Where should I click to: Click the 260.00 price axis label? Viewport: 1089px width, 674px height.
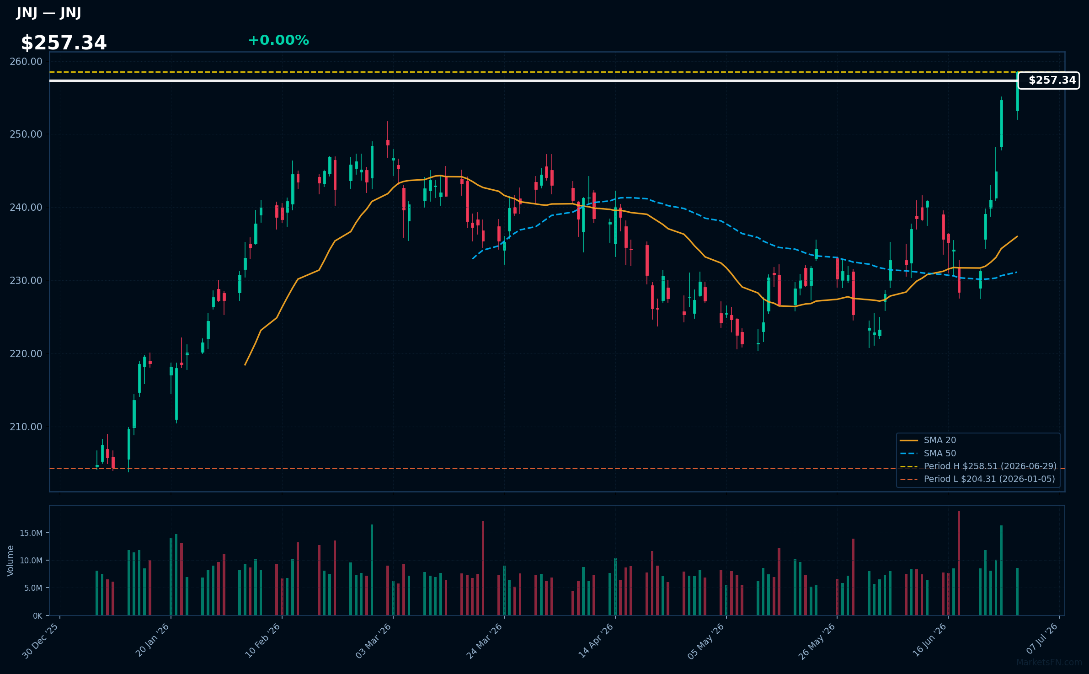pos(26,61)
